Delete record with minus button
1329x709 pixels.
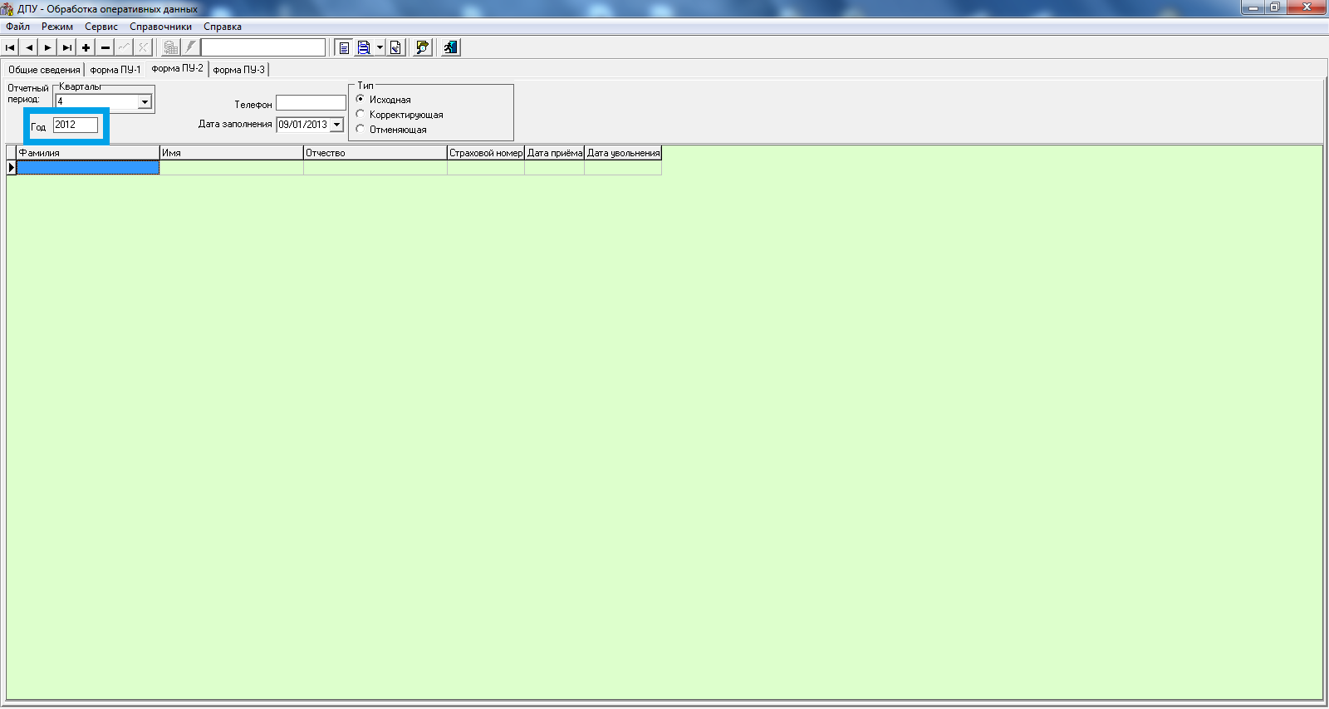[105, 47]
